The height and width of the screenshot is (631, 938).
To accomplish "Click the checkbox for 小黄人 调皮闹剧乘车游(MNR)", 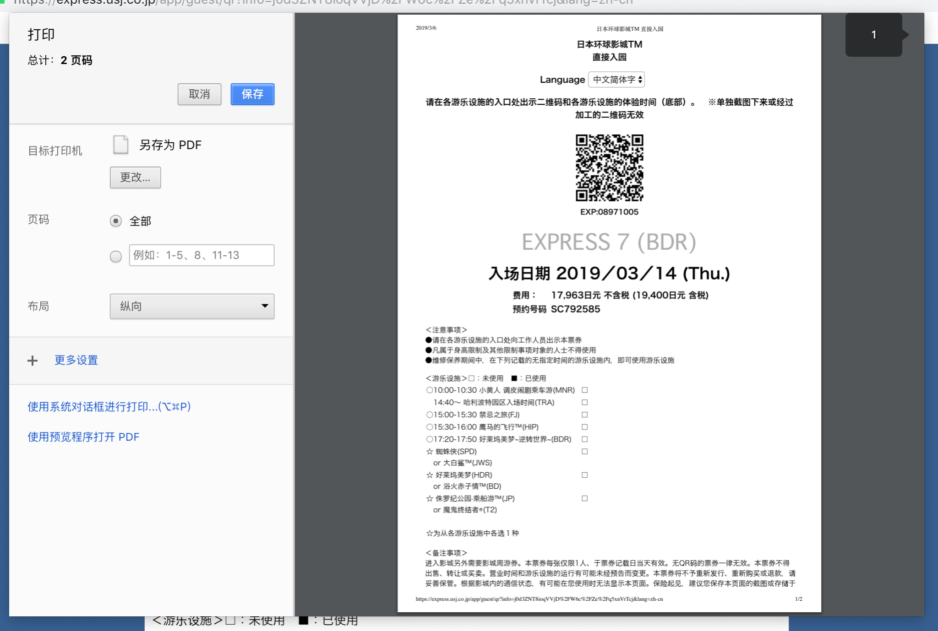I will 584,390.
